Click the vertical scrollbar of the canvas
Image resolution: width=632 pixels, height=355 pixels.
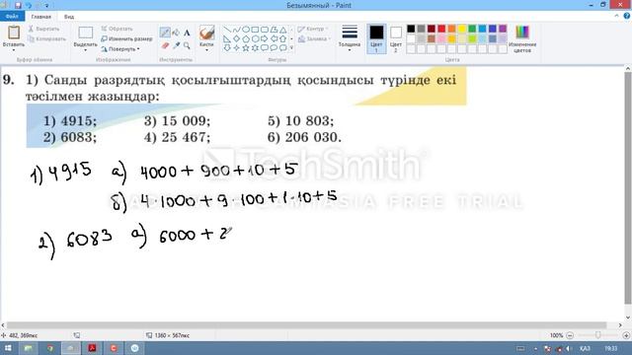628,188
